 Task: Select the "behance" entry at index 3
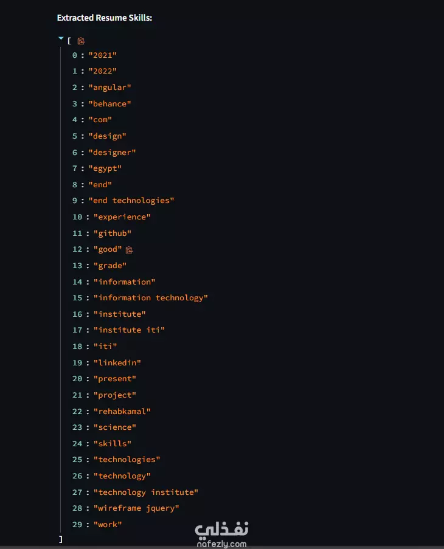point(109,104)
